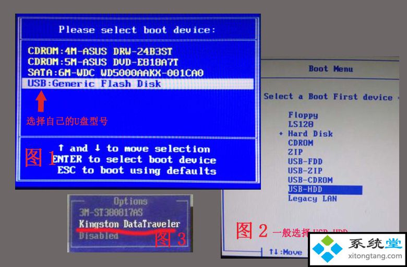407x267 pixels.
Task: Select Floppy in Boot Menu
Action: [x=303, y=115]
